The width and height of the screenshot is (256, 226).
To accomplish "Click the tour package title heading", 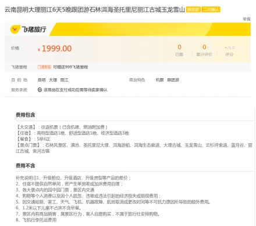I will point(95,10).
